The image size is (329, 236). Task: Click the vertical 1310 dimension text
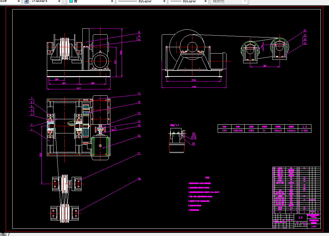41,155
